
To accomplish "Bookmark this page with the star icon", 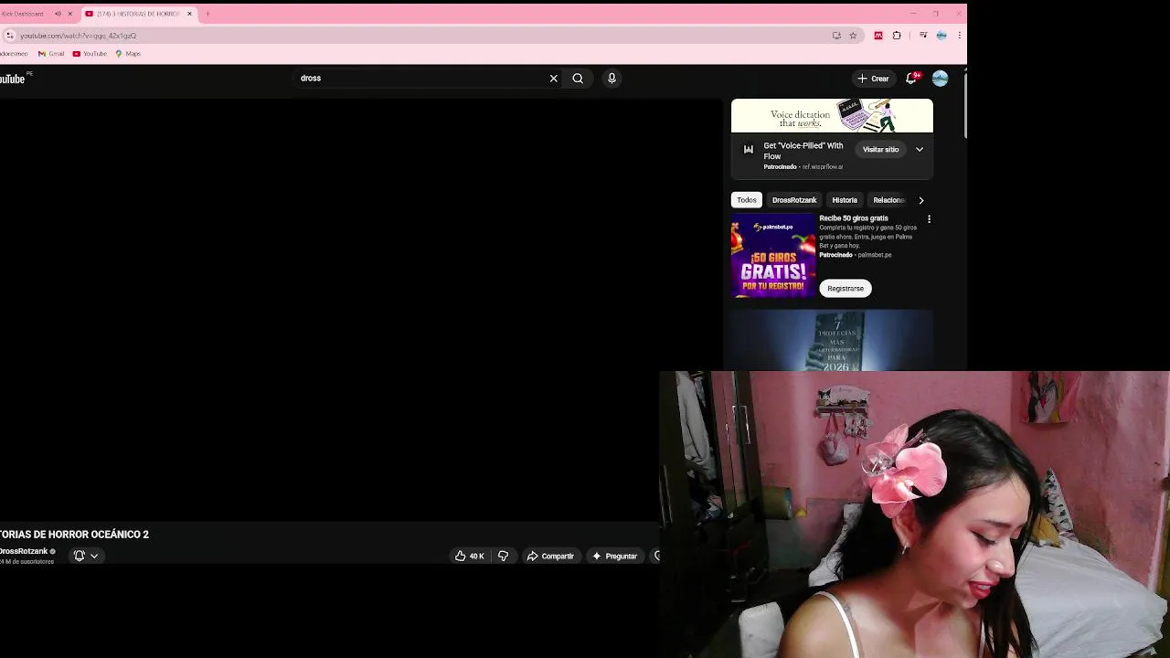I will [853, 36].
